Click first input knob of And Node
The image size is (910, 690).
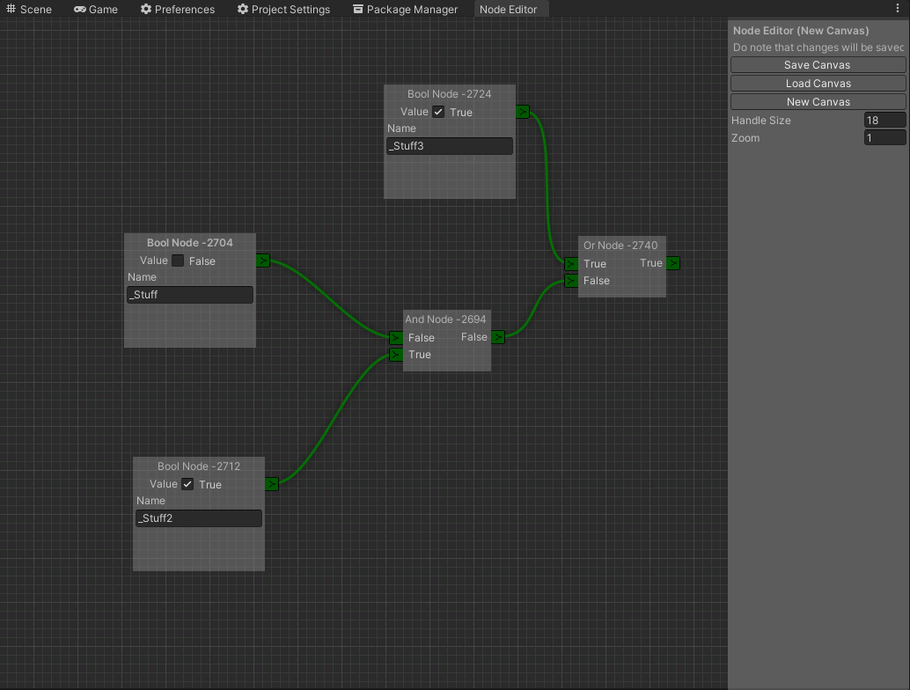[396, 338]
